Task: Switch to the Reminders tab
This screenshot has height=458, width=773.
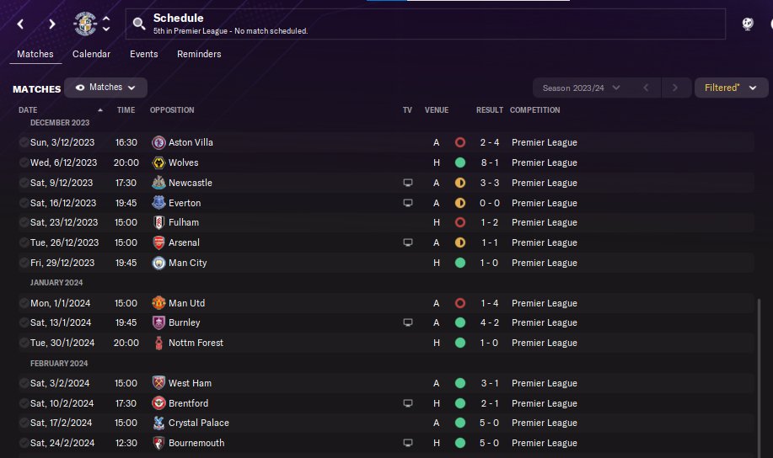Action: click(199, 54)
